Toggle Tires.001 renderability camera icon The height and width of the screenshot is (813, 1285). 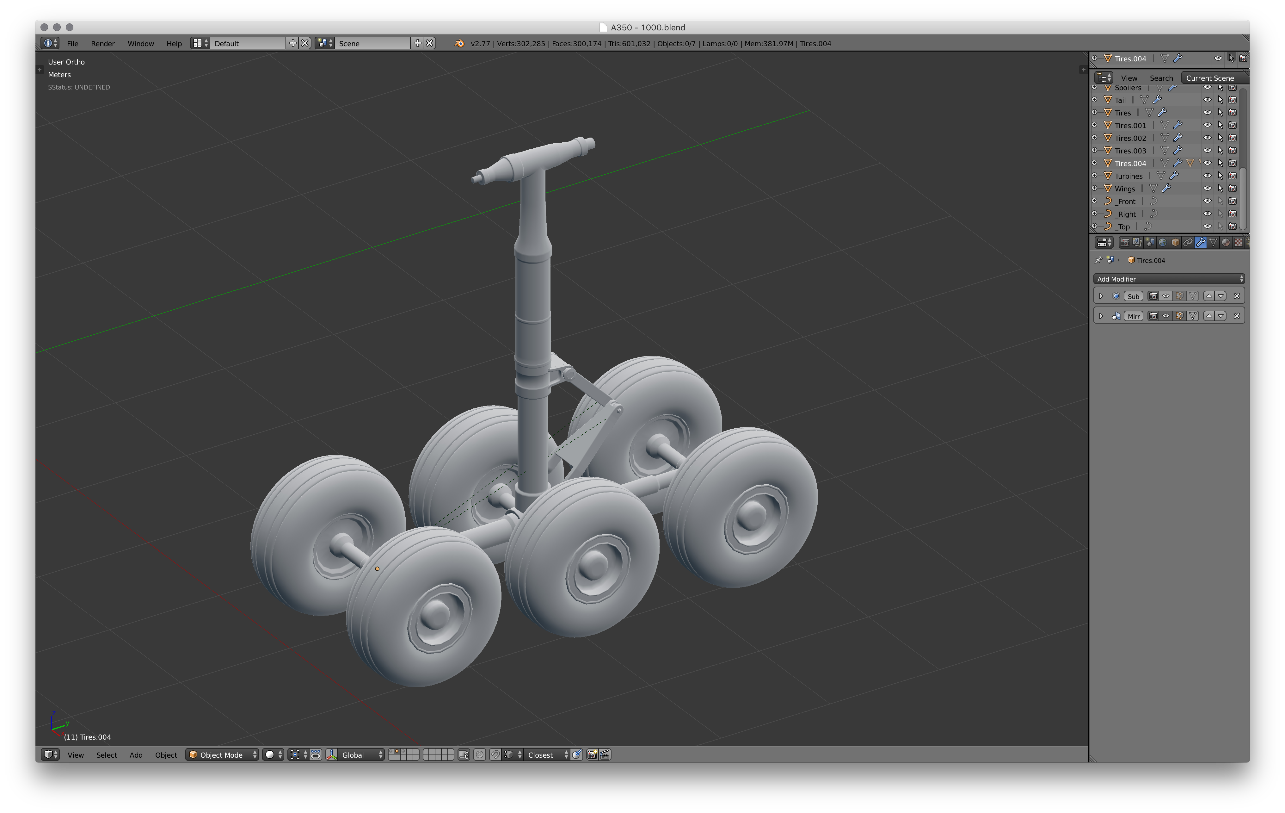(1233, 125)
